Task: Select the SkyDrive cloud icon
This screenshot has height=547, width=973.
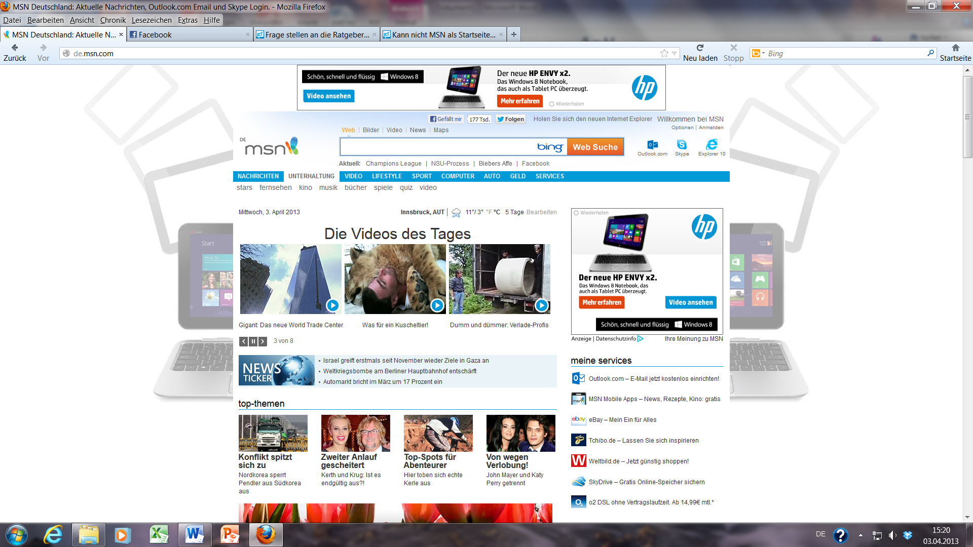Action: click(x=578, y=482)
